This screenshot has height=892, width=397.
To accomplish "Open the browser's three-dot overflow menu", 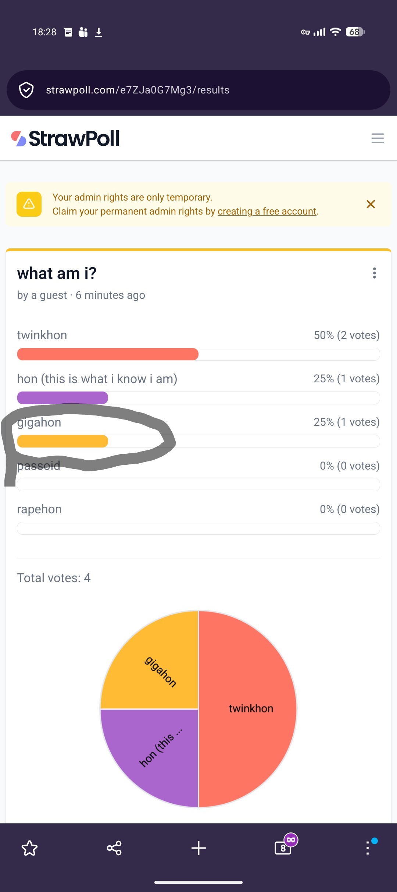I will coord(367,848).
